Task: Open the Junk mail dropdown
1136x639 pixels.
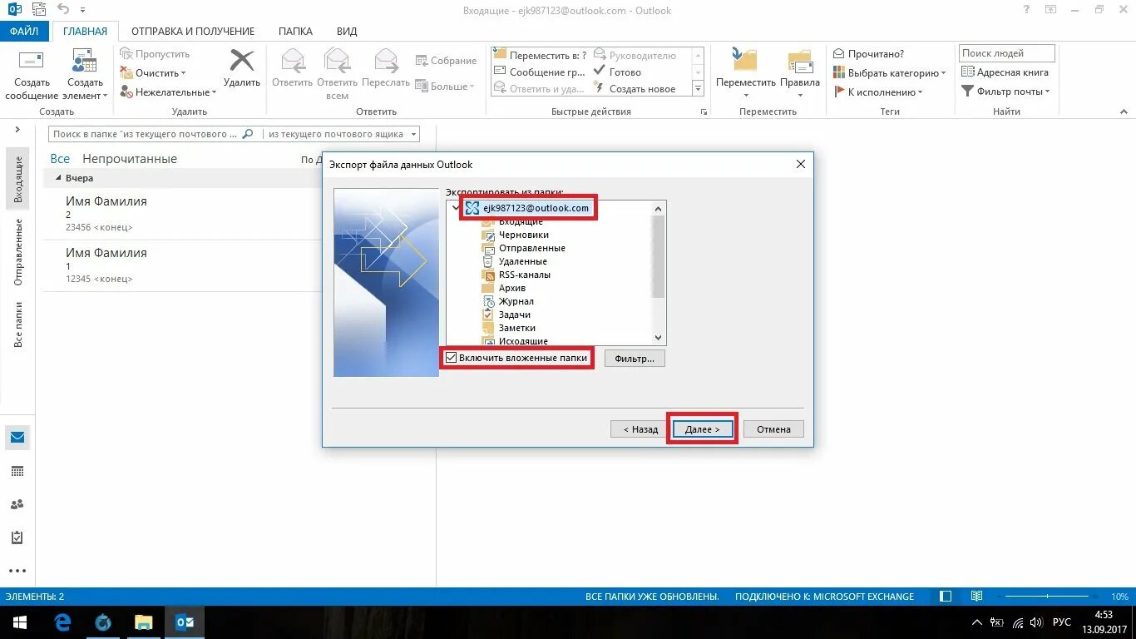Action: click(169, 92)
